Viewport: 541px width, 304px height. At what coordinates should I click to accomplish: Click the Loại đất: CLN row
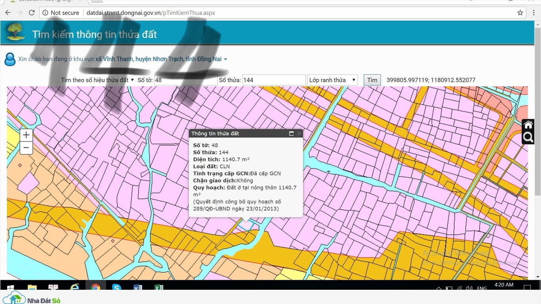211,166
